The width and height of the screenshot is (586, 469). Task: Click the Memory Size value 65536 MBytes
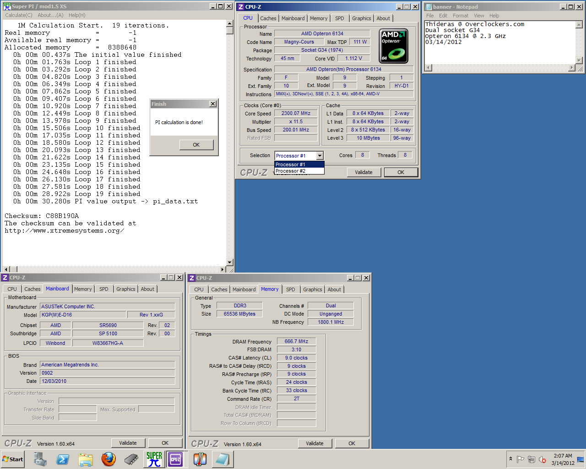click(239, 314)
